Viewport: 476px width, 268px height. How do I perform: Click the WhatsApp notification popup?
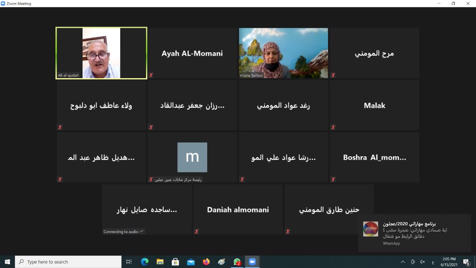pyautogui.click(x=415, y=233)
